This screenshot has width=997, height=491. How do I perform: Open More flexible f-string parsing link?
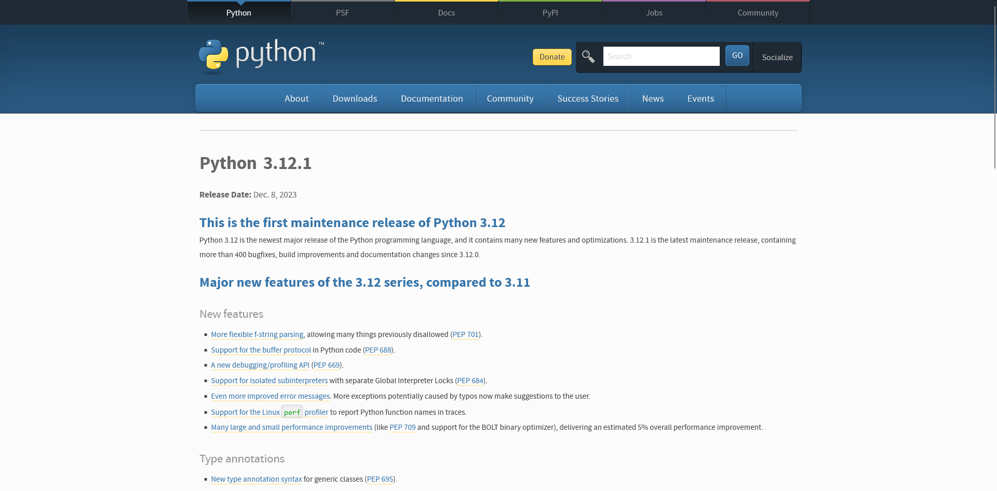tap(257, 335)
